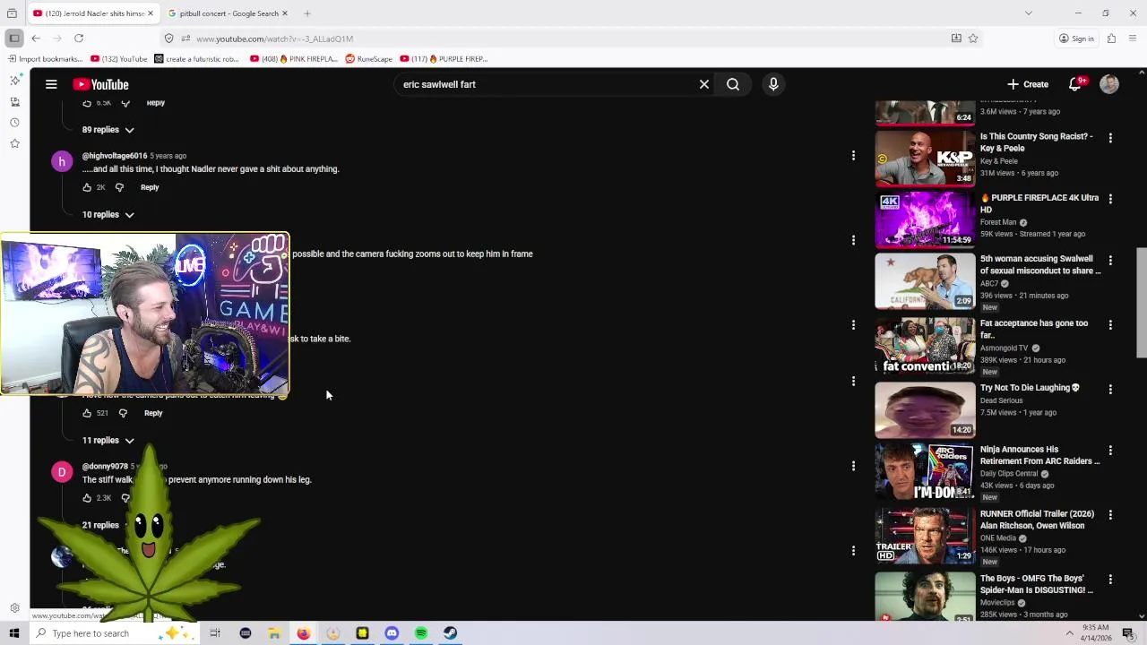Screen dimensions: 1147x645
Task: Open menu for '5th woman accusing Swalwell' video
Action: pyautogui.click(x=1110, y=260)
